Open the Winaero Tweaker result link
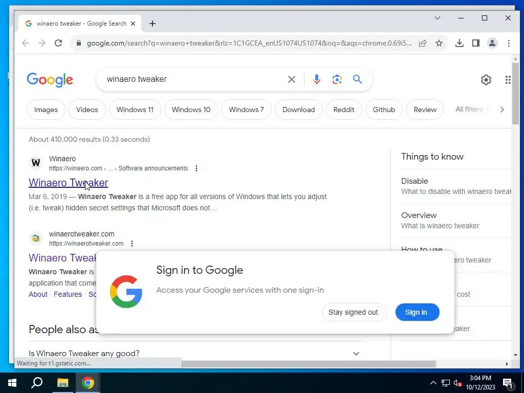This screenshot has width=524, height=393. tap(69, 183)
